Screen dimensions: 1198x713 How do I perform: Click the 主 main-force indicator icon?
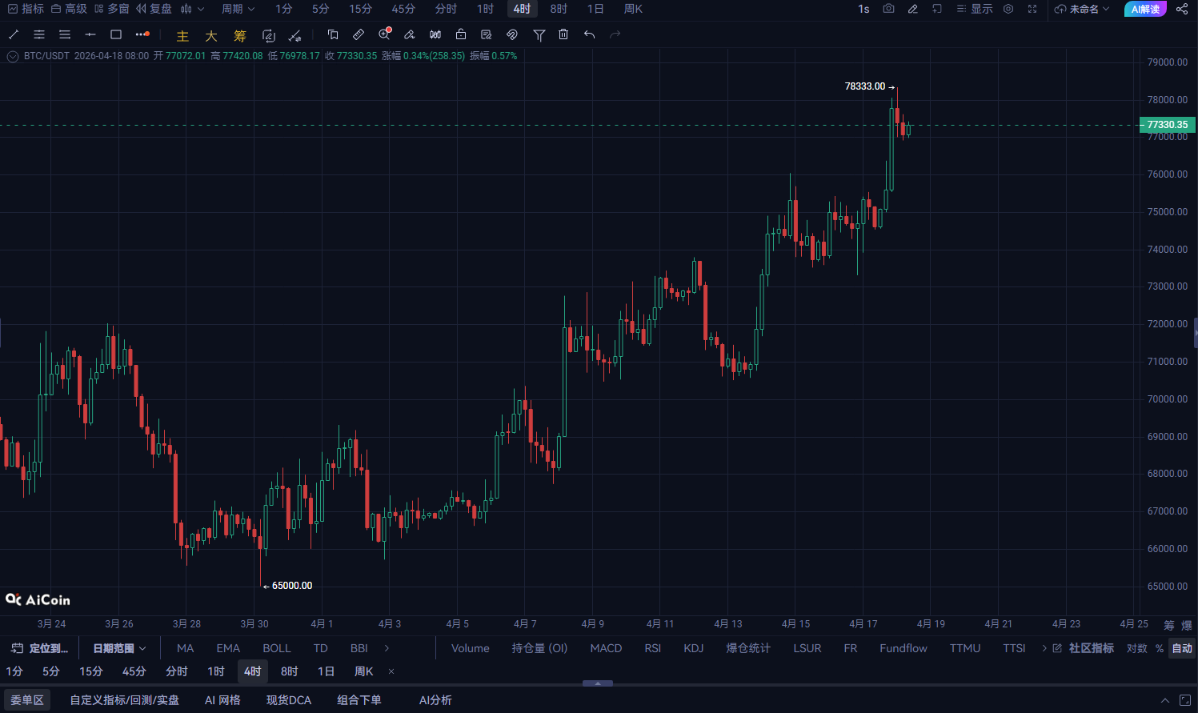(x=182, y=36)
